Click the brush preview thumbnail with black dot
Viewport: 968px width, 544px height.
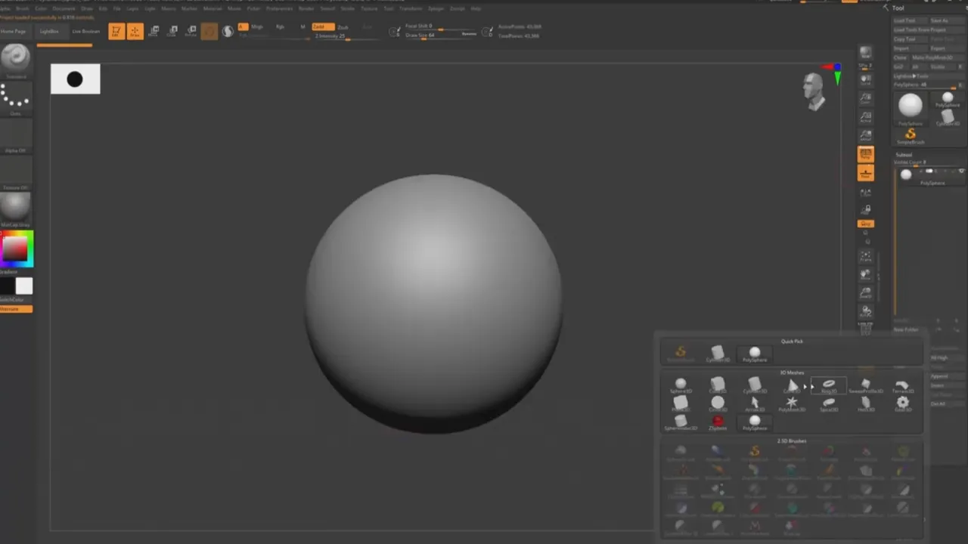point(75,79)
